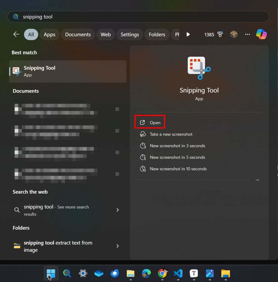Click the Windows Start button
This screenshot has height=282, width=278.
point(51,273)
